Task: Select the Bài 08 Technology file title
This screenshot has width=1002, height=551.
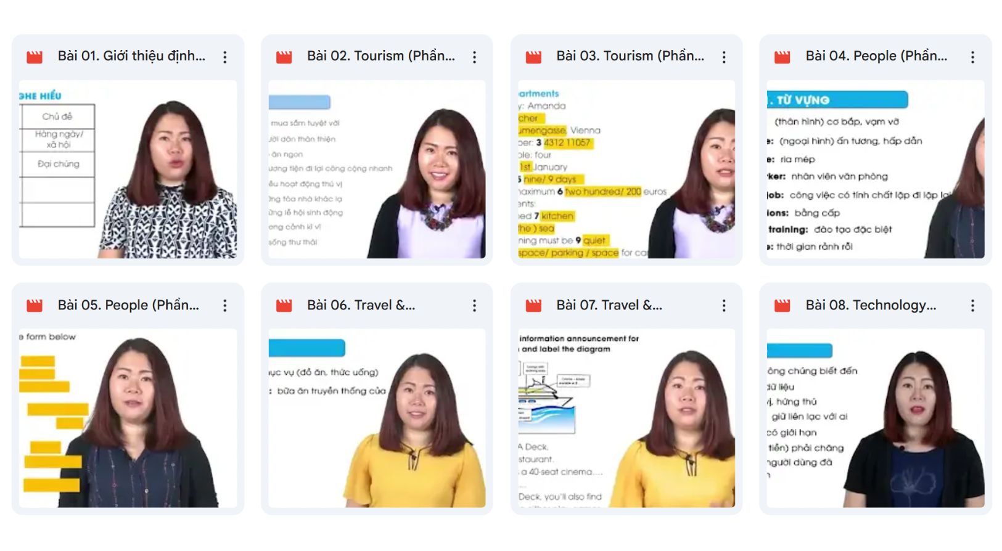Action: coord(870,305)
